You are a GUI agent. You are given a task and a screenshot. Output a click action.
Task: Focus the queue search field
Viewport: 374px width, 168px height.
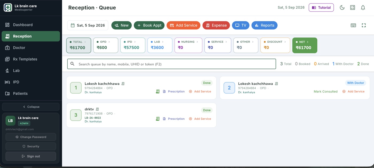[x=172, y=64]
